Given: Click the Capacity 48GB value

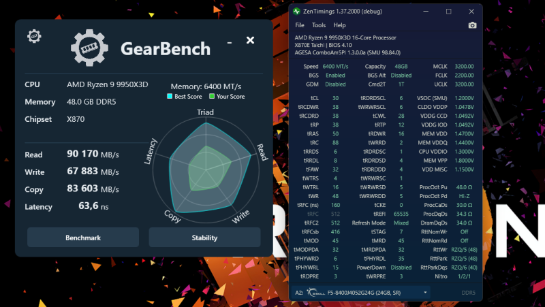Looking at the screenshot, I should click(401, 66).
